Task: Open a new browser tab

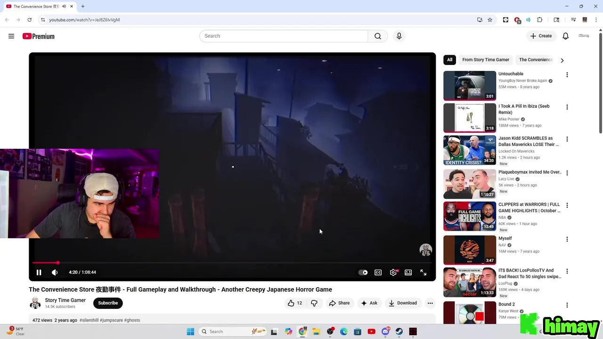Action: [83, 7]
